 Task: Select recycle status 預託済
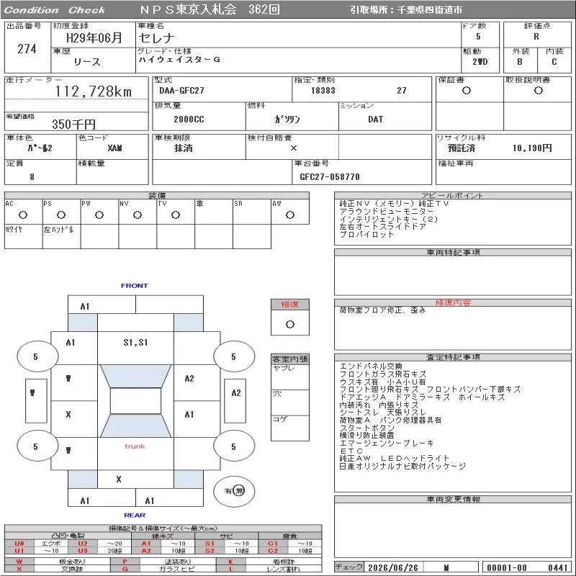click(462, 148)
